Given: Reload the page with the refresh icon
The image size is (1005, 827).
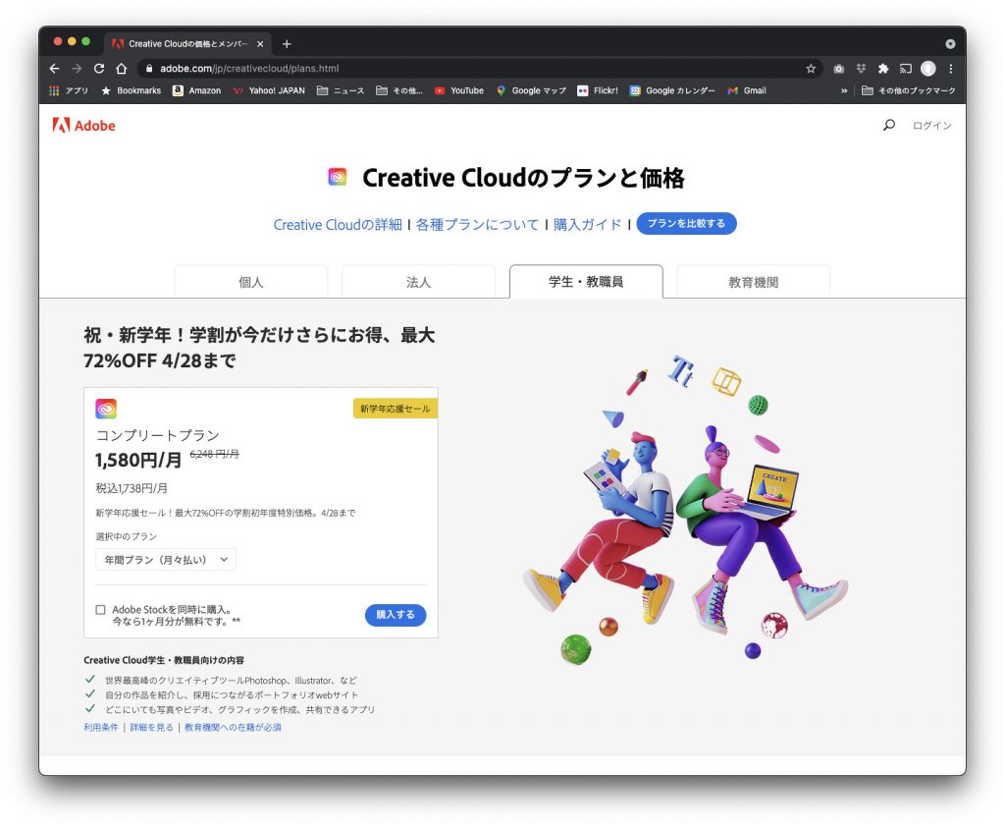Looking at the screenshot, I should pyautogui.click(x=99, y=69).
